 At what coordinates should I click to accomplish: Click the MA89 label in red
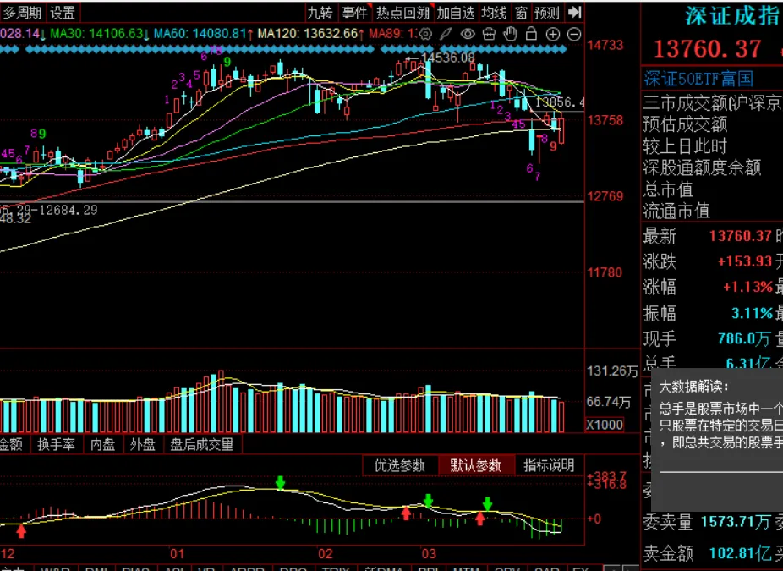click(x=391, y=34)
